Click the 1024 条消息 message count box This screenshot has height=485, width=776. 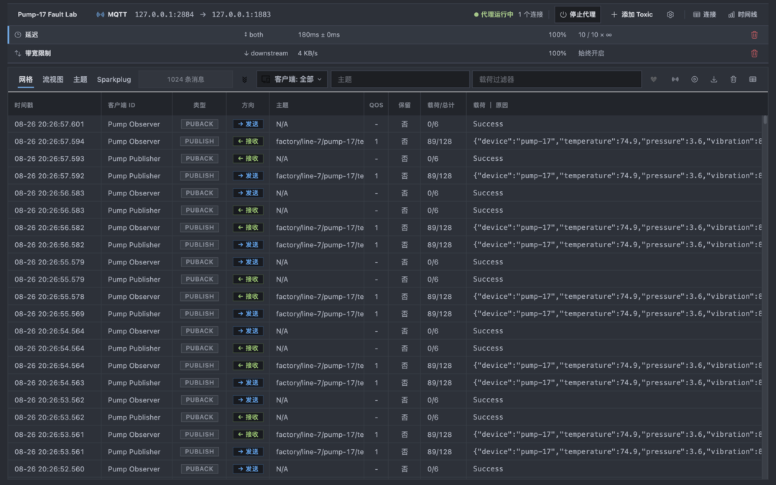(x=185, y=79)
